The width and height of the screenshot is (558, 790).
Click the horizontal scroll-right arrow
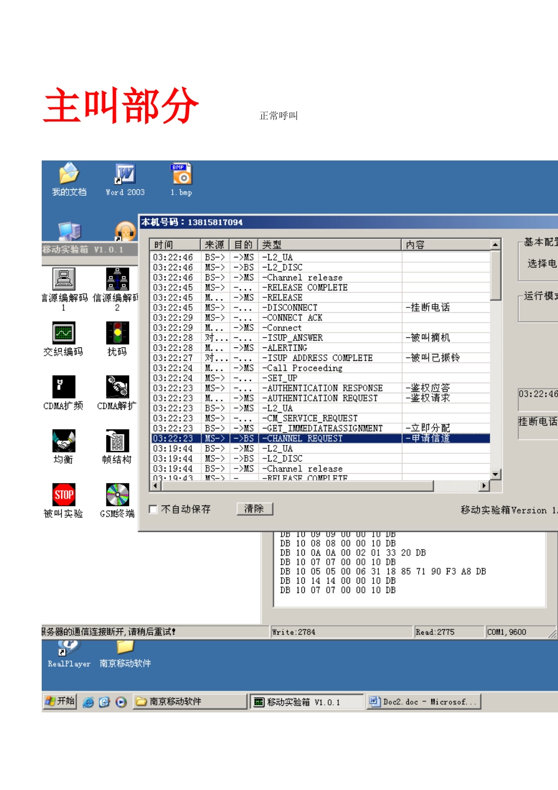[x=485, y=486]
